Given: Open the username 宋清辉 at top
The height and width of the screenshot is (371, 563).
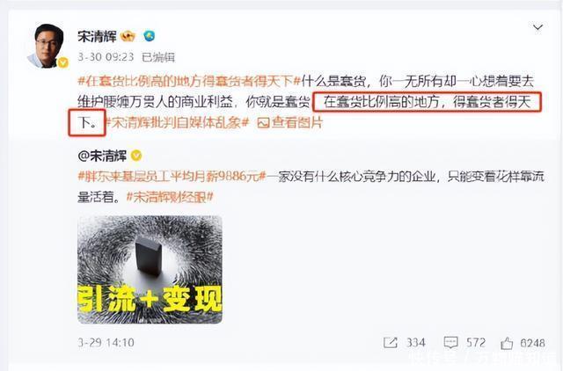Looking at the screenshot, I should point(97,36).
